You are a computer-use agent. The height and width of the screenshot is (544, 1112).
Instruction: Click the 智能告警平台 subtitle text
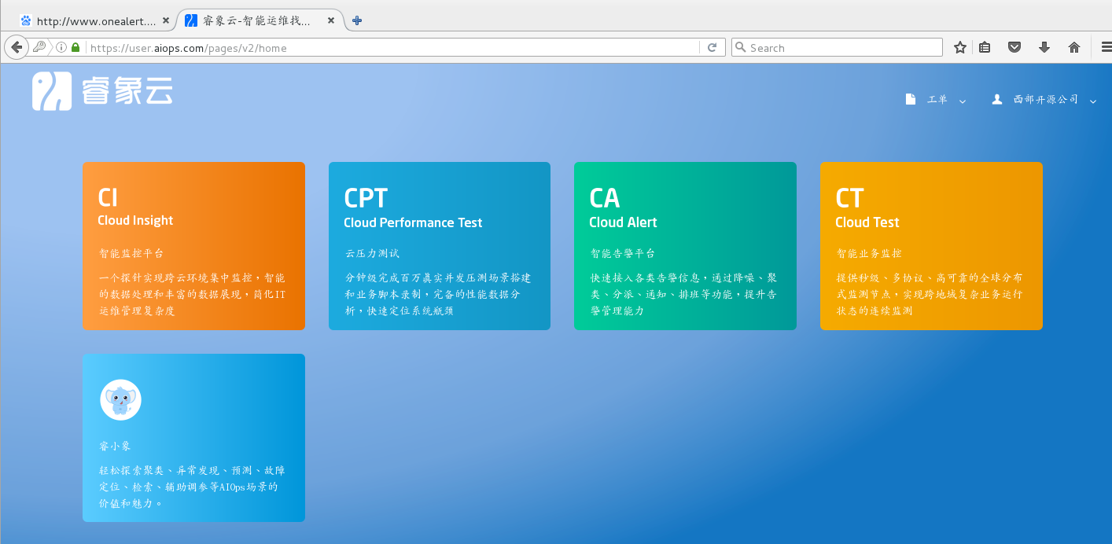tap(623, 253)
